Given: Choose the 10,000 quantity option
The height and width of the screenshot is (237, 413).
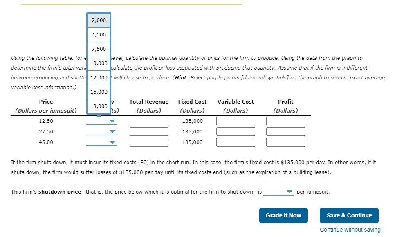Looking at the screenshot, I should [99, 63].
